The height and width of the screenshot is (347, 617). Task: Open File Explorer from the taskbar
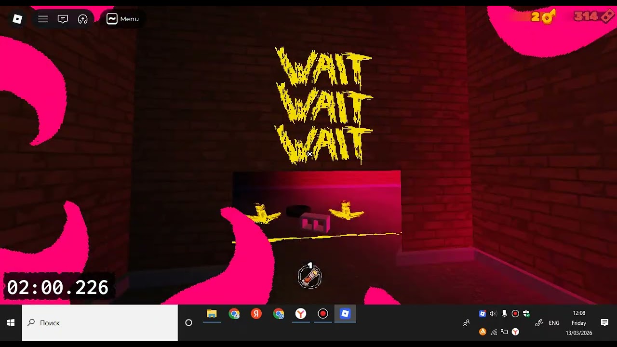point(212,314)
